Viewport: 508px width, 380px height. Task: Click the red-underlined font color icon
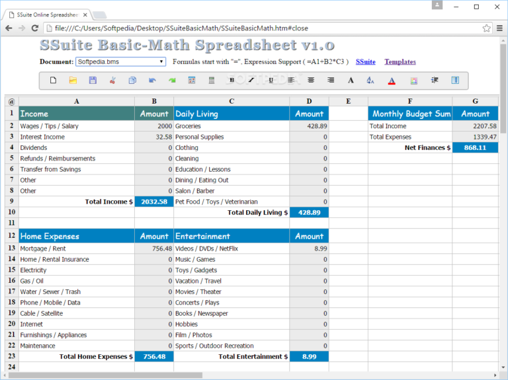point(392,80)
